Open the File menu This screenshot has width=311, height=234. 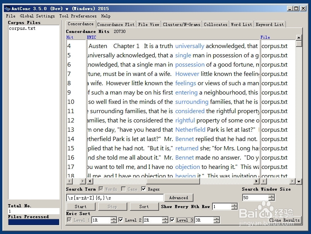(10, 16)
